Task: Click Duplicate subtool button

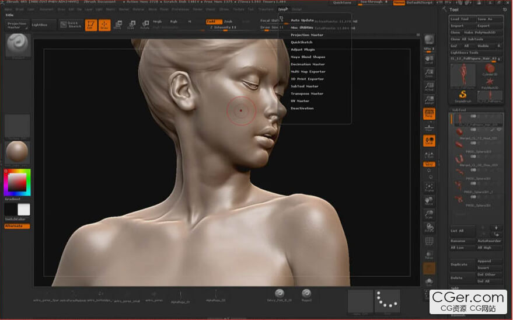Action: (462, 265)
